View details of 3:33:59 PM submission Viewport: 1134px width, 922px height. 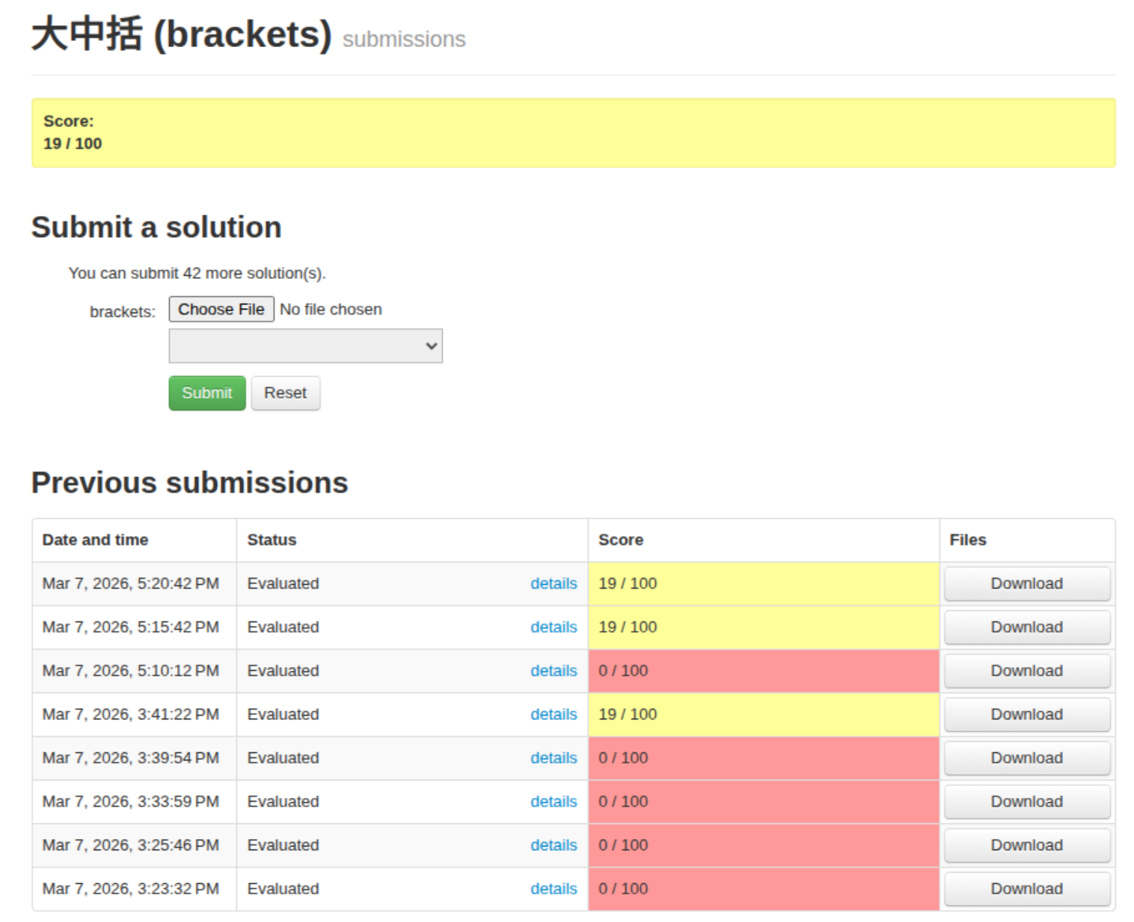(x=553, y=802)
